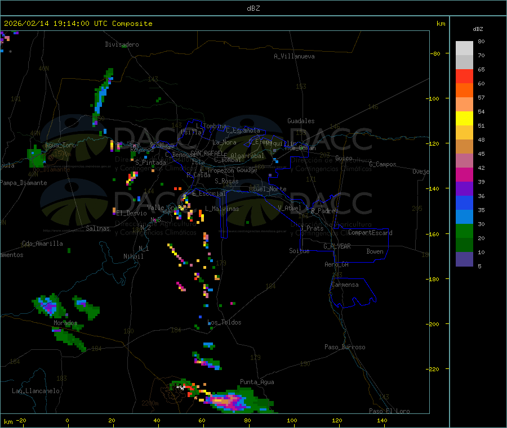Click the -120 km vertical axis tick
Screen dimensions: 507x428
435,143
